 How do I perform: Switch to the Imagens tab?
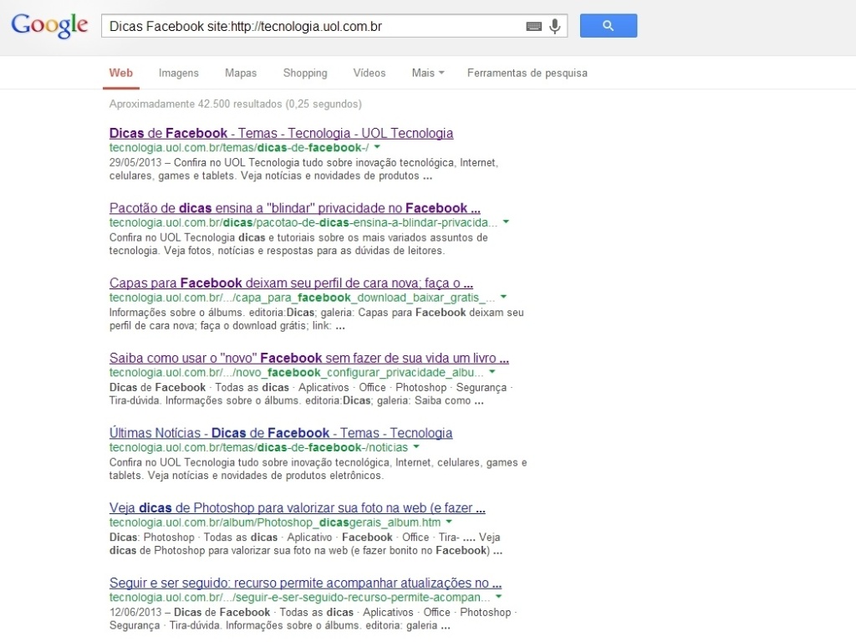178,74
